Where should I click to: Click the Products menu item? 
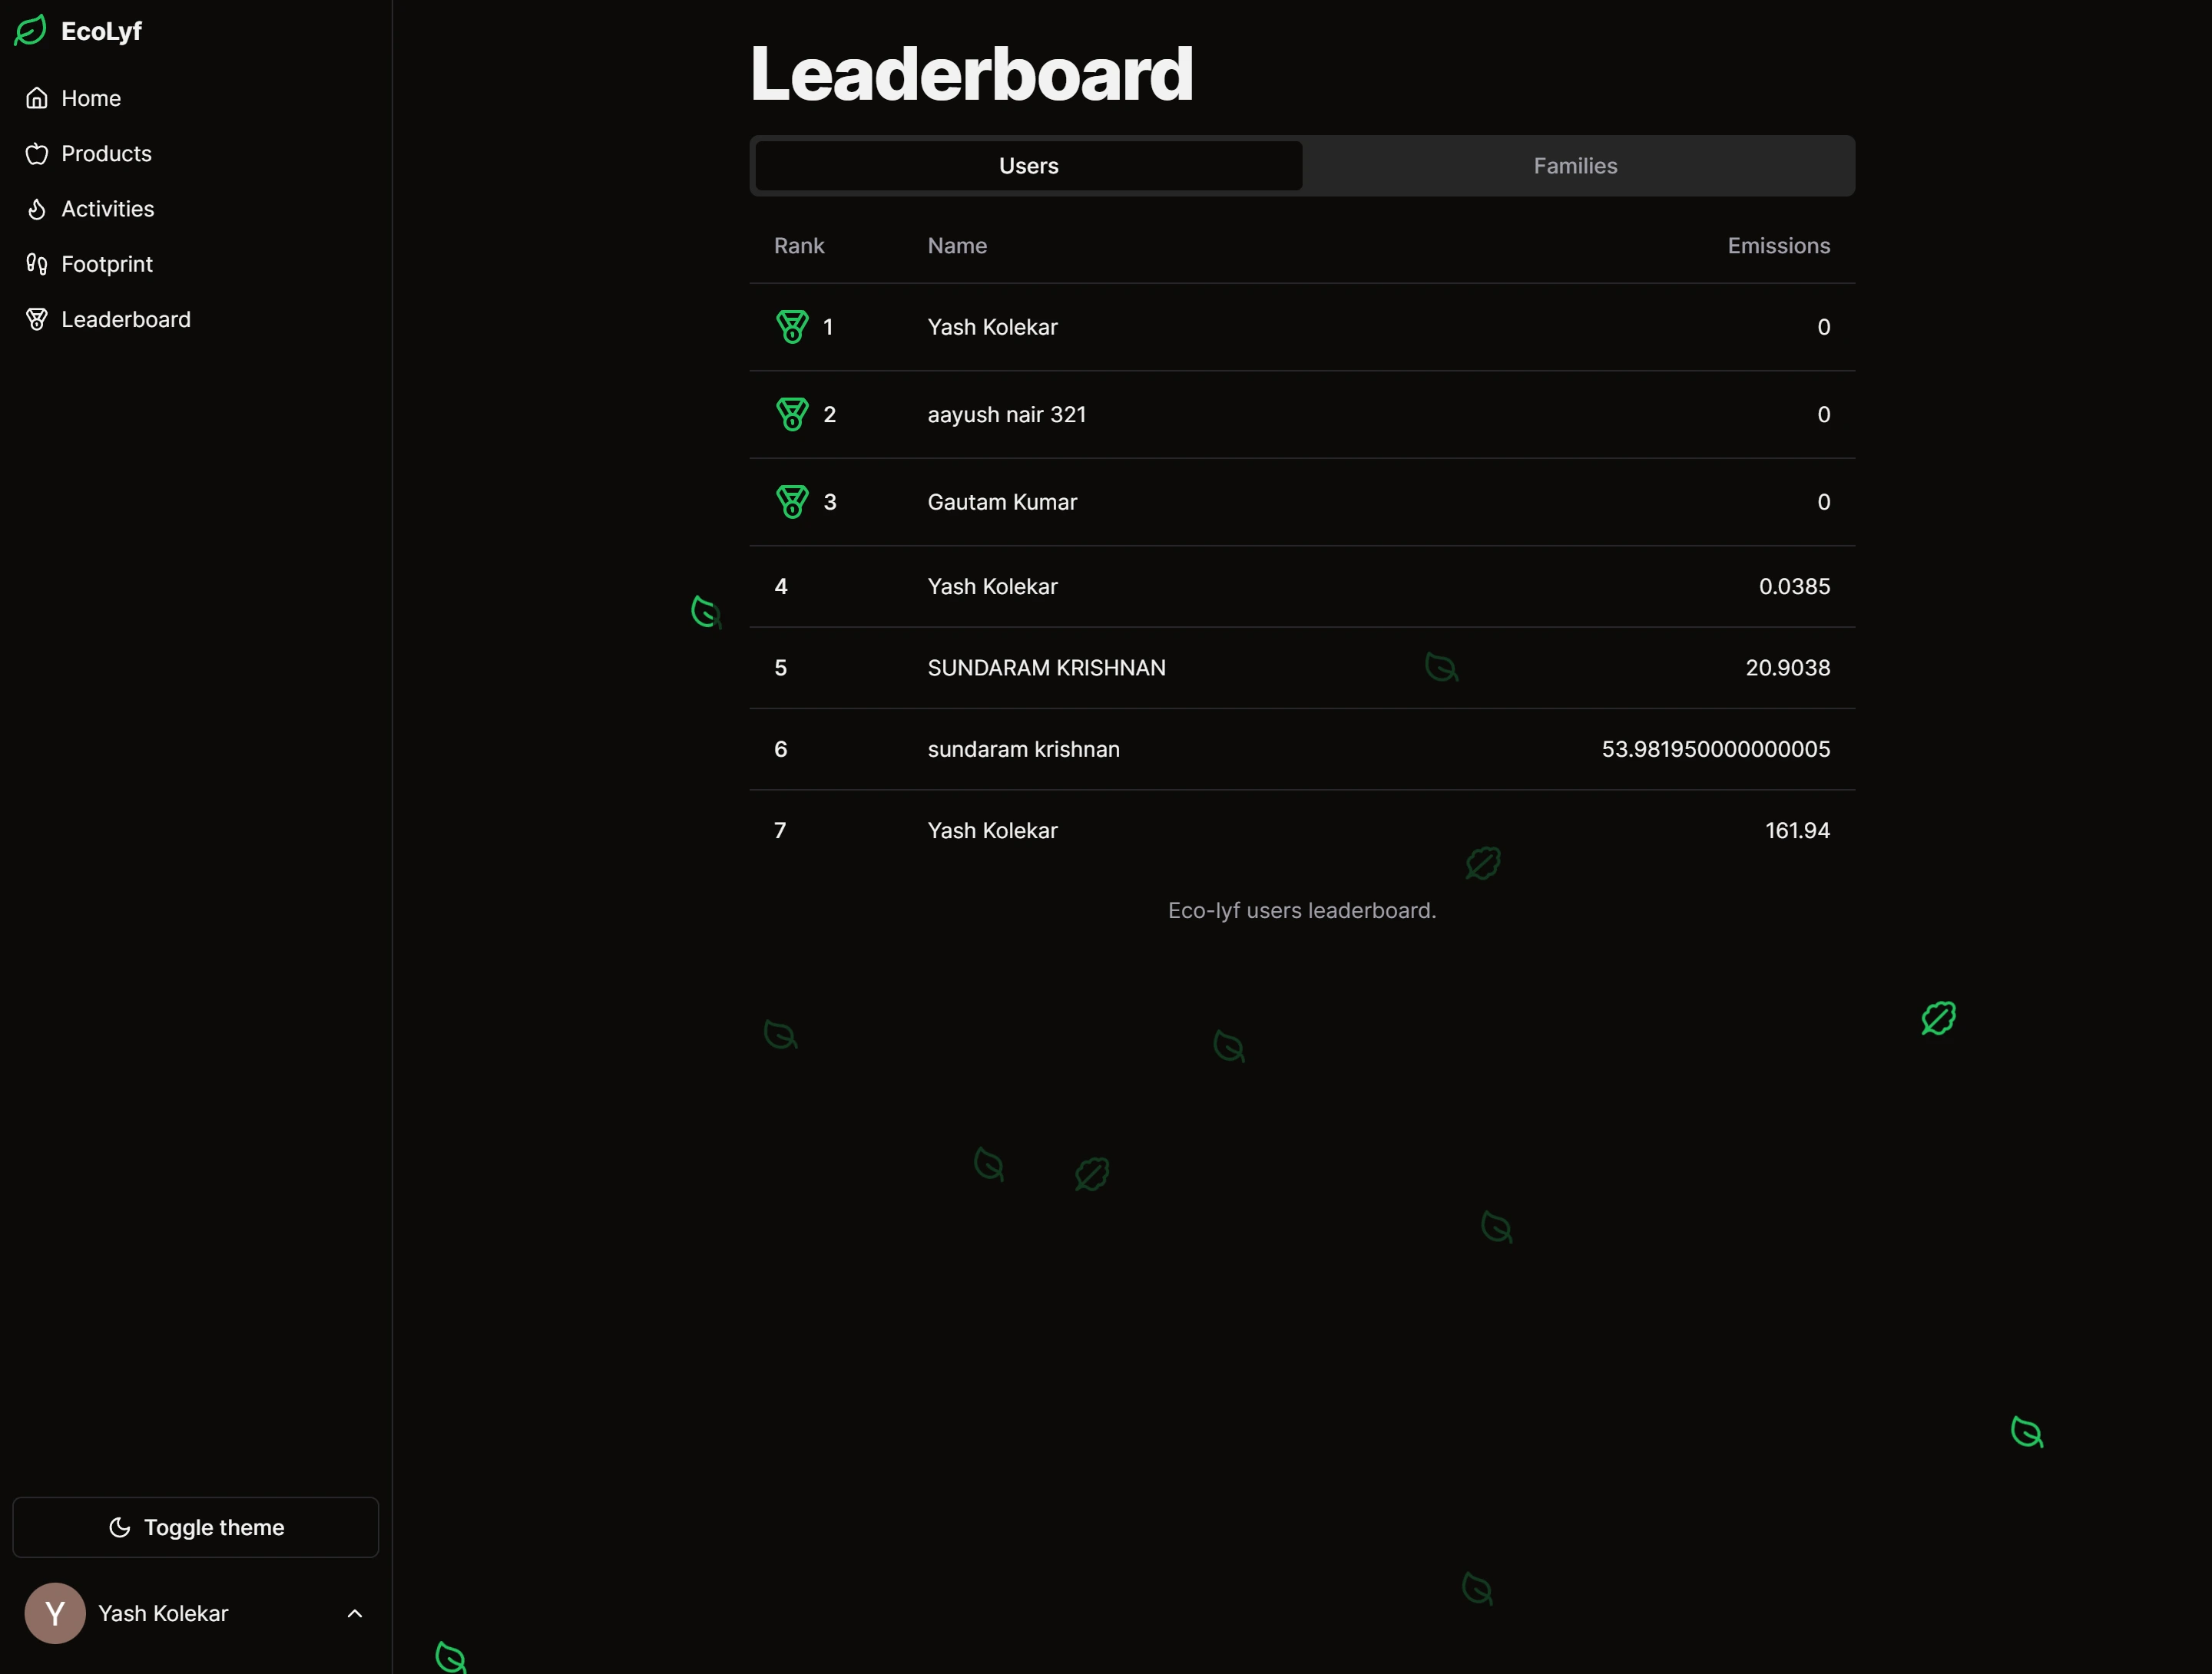coord(105,153)
